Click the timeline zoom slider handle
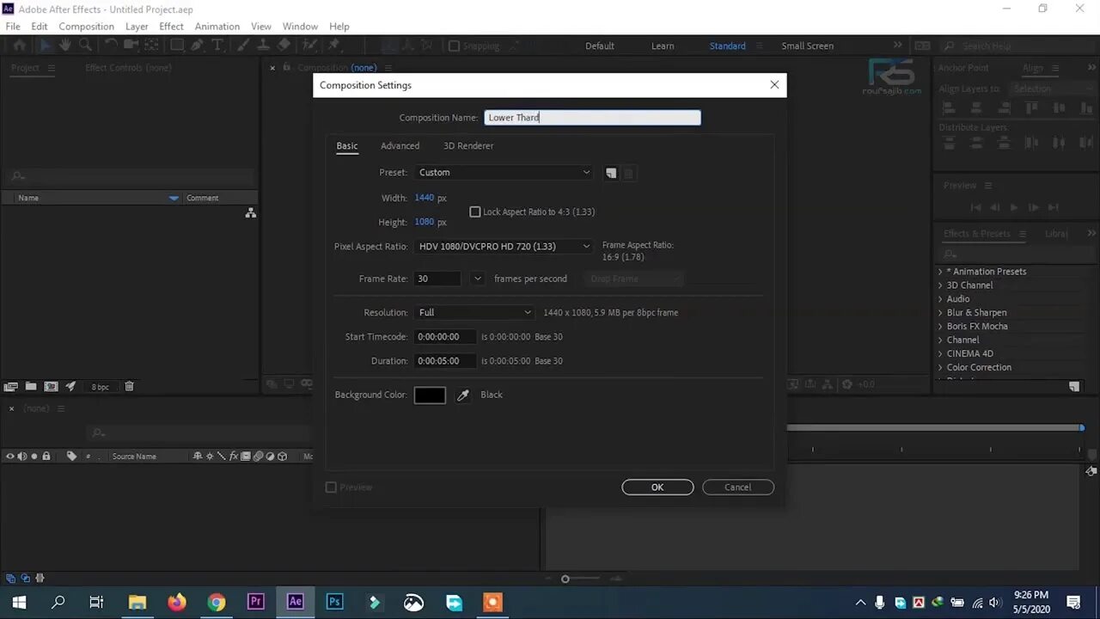 point(565,579)
